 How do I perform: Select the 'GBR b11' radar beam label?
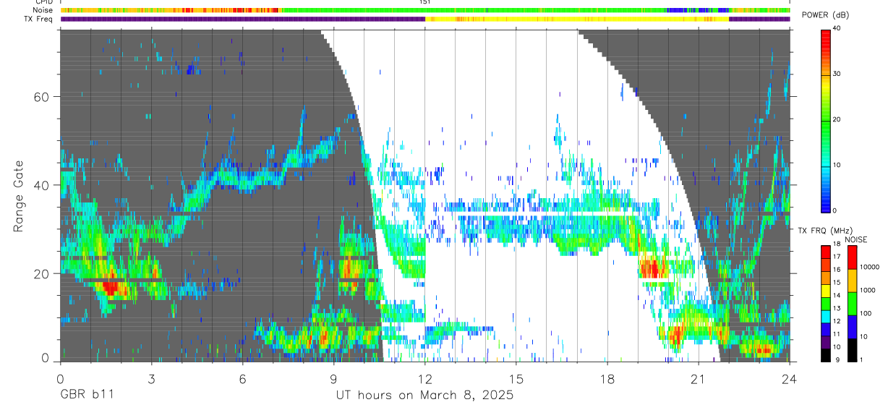pyautogui.click(x=86, y=396)
